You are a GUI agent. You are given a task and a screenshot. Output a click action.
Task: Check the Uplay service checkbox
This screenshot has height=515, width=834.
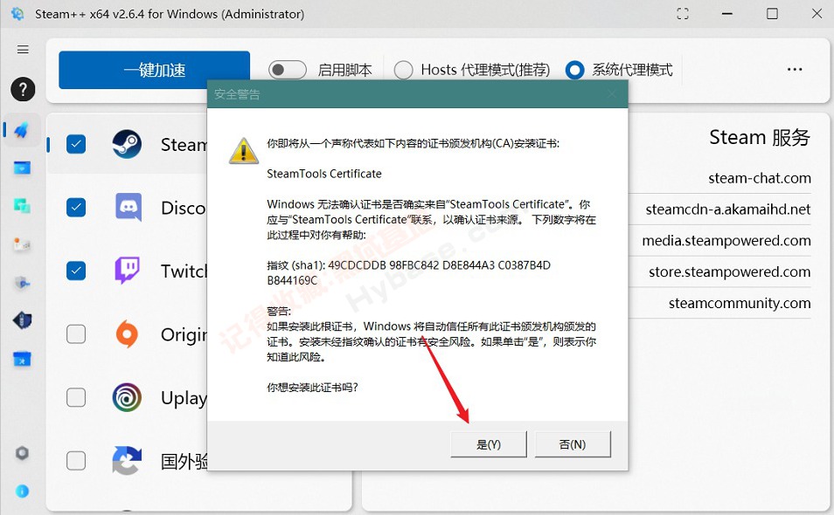(x=76, y=397)
